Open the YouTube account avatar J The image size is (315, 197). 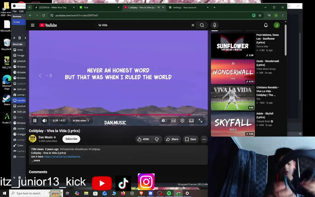click(x=277, y=25)
